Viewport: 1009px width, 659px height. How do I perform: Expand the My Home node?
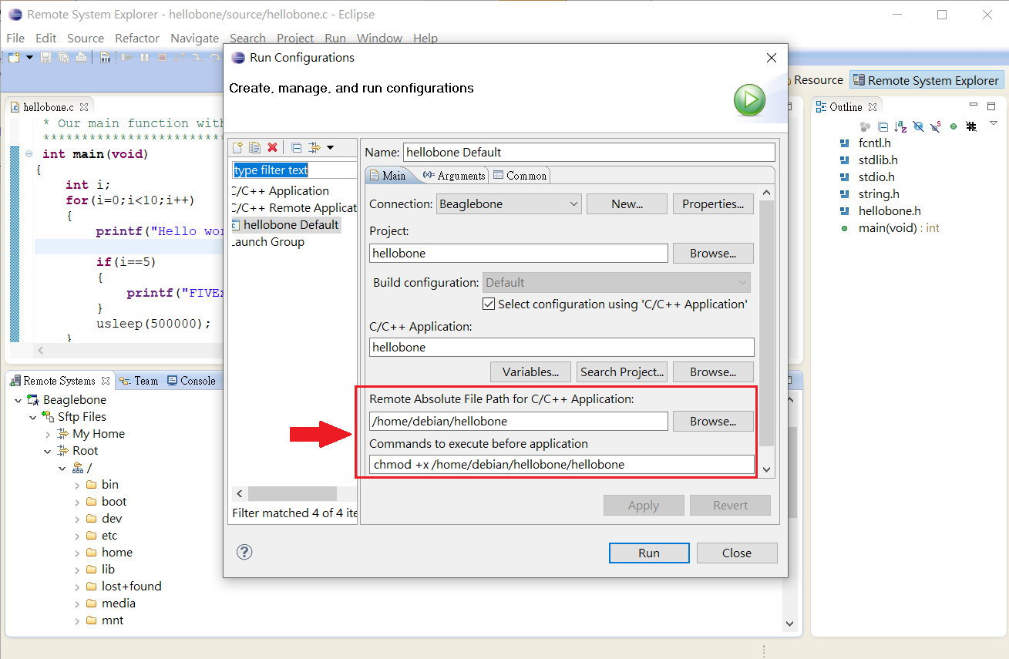48,434
